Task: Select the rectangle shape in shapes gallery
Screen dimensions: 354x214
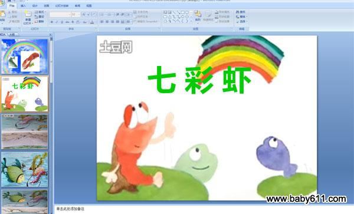Action: point(183,12)
